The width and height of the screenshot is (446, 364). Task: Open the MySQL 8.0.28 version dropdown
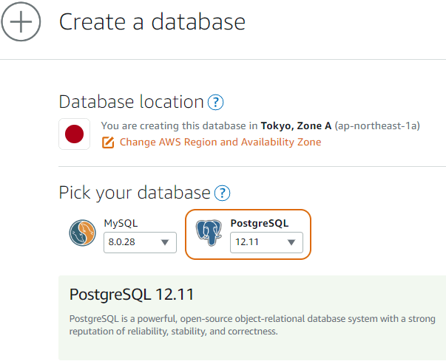[x=140, y=242]
